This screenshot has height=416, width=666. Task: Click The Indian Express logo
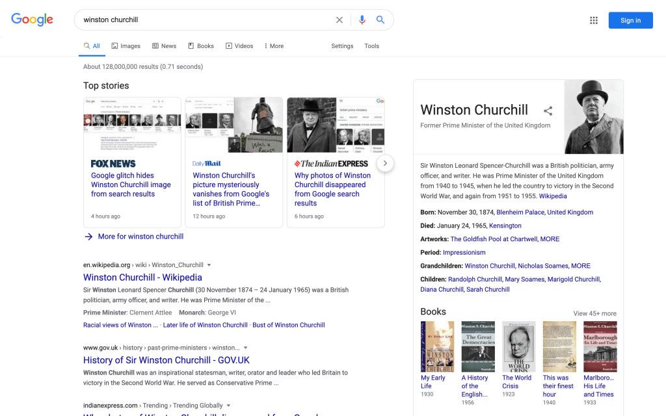coord(331,163)
